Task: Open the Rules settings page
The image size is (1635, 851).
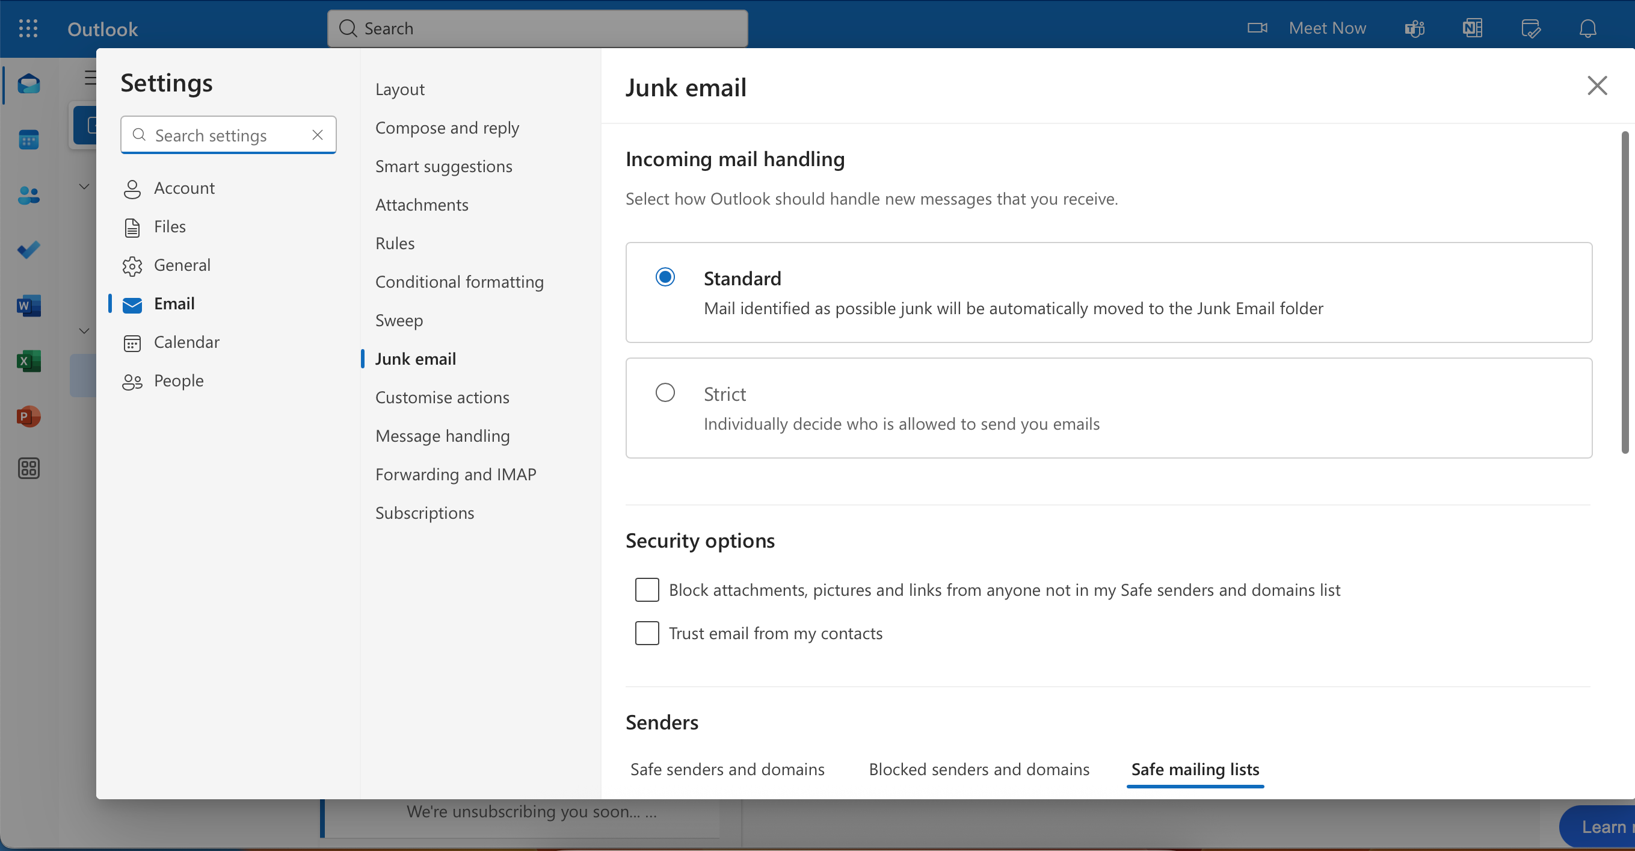Action: click(395, 243)
